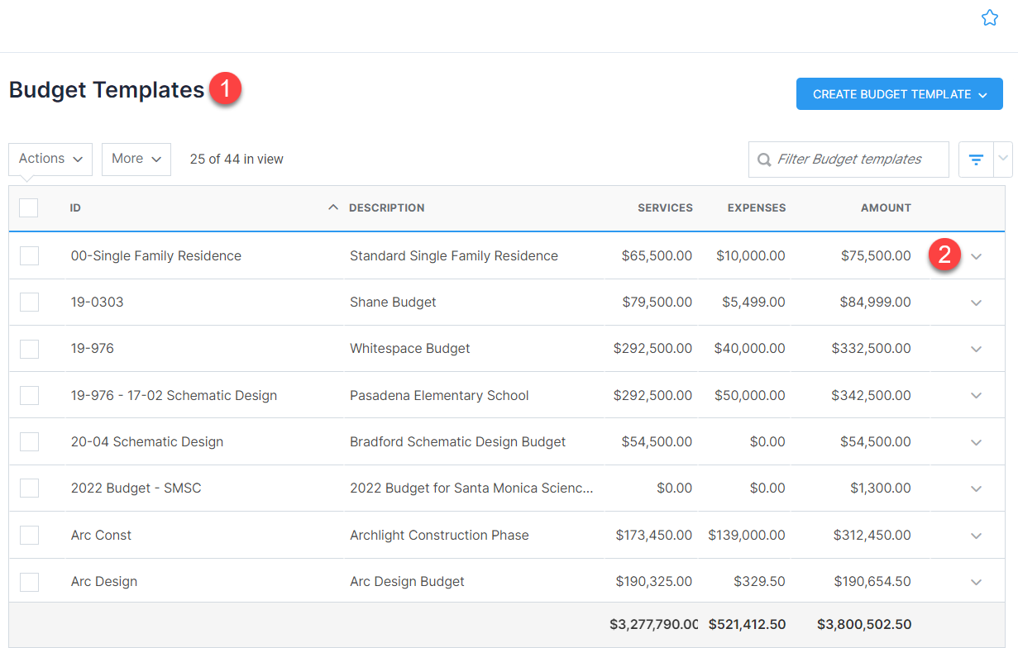Click the $521,412.50 expenses total
The image size is (1018, 648).
coord(748,624)
